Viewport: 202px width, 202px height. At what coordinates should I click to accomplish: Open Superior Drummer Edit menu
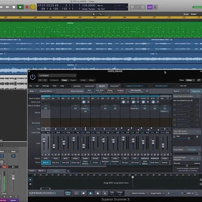[38, 86]
